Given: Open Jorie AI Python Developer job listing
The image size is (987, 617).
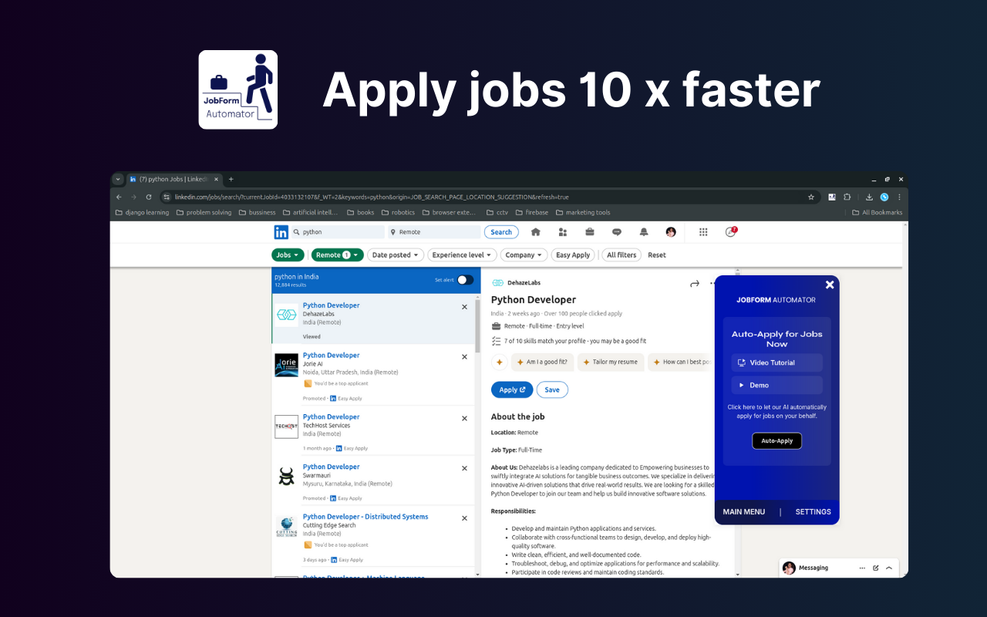Looking at the screenshot, I should pos(331,356).
